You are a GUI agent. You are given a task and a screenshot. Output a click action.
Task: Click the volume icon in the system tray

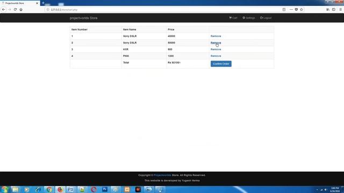tap(326, 190)
